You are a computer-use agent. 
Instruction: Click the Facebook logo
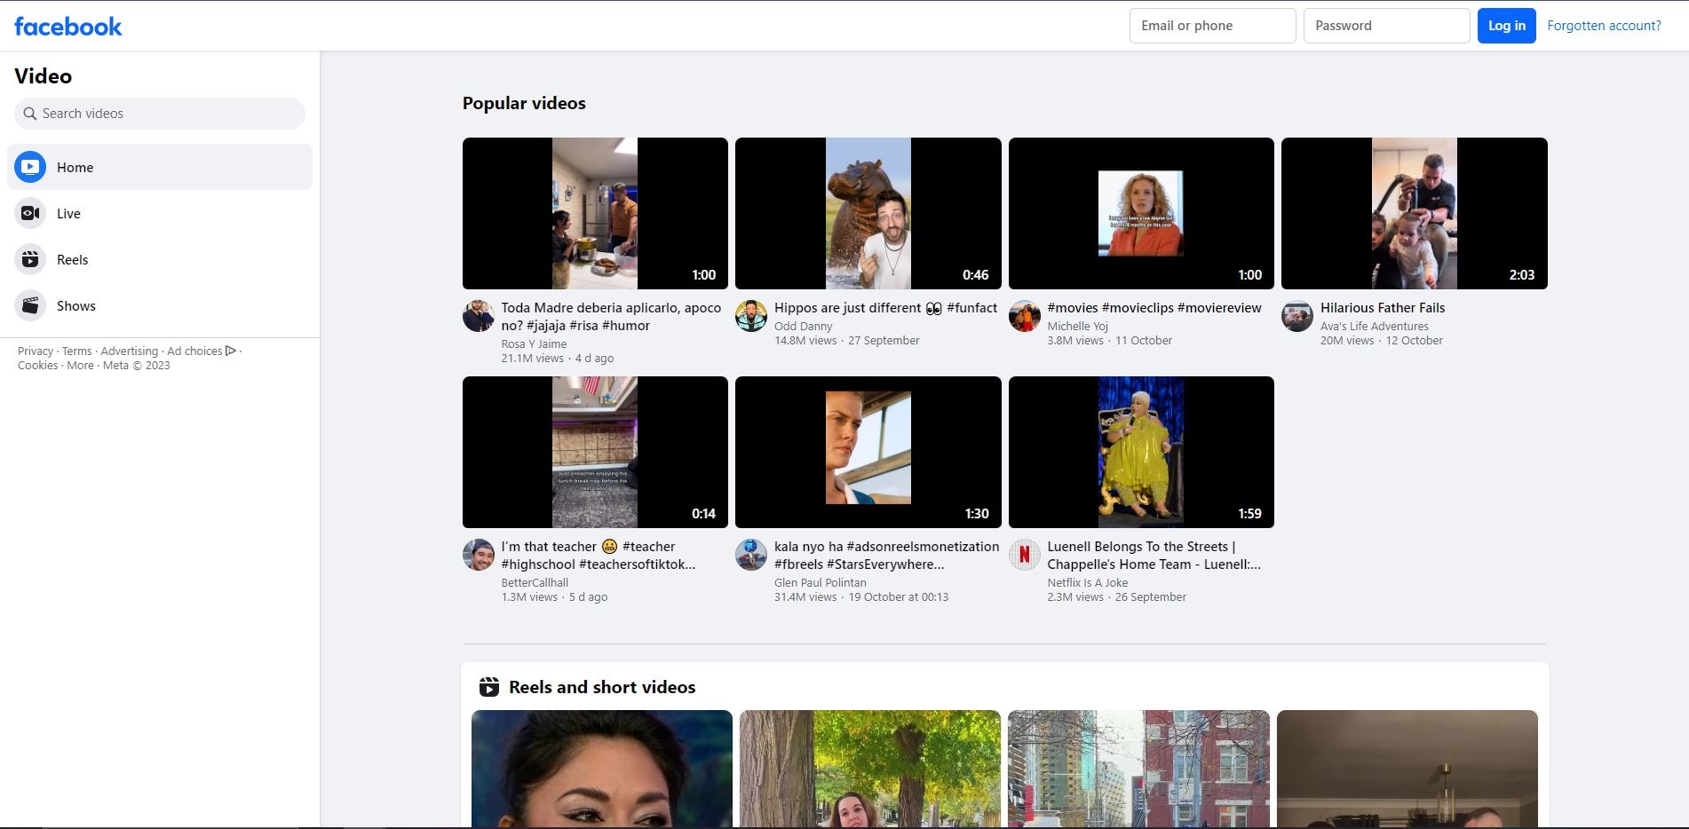(68, 26)
